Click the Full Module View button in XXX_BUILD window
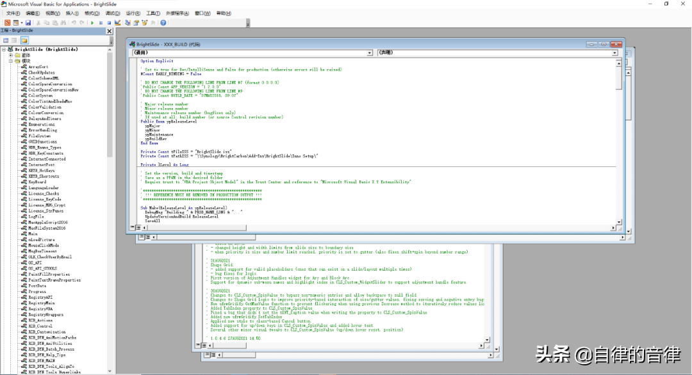 [x=138, y=227]
